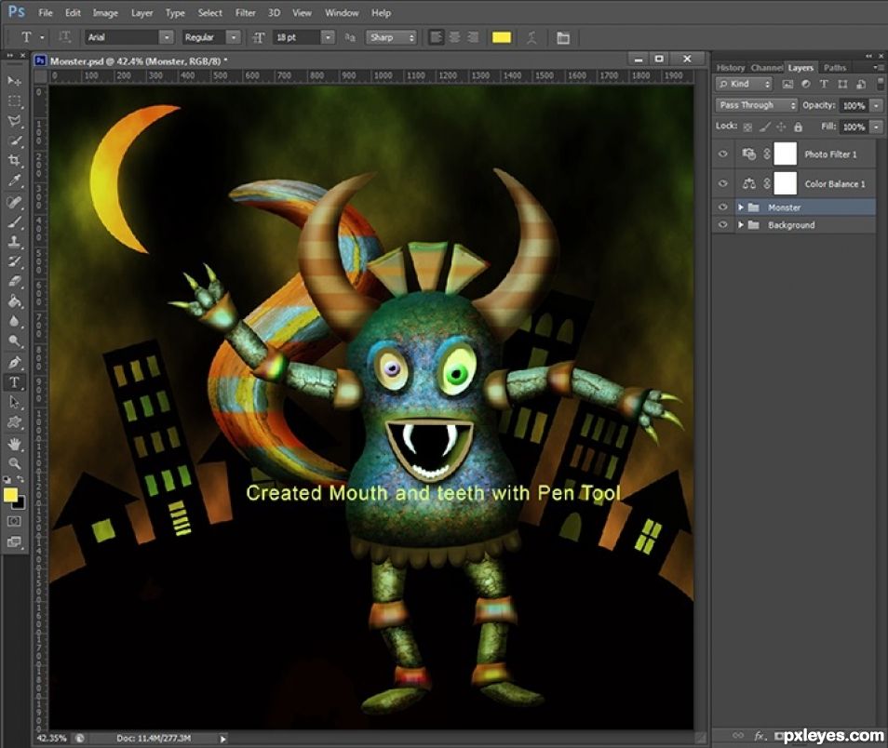Select the Healing Brush tool
The image size is (888, 748).
click(x=14, y=202)
